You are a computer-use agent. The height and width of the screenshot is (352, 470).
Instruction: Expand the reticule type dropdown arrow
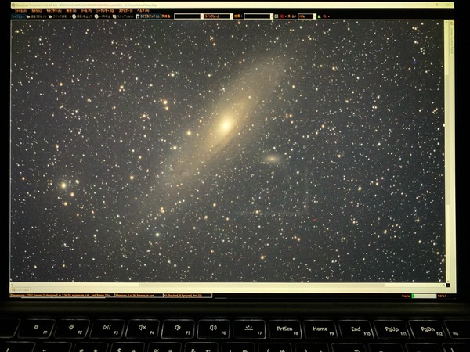coord(286,16)
